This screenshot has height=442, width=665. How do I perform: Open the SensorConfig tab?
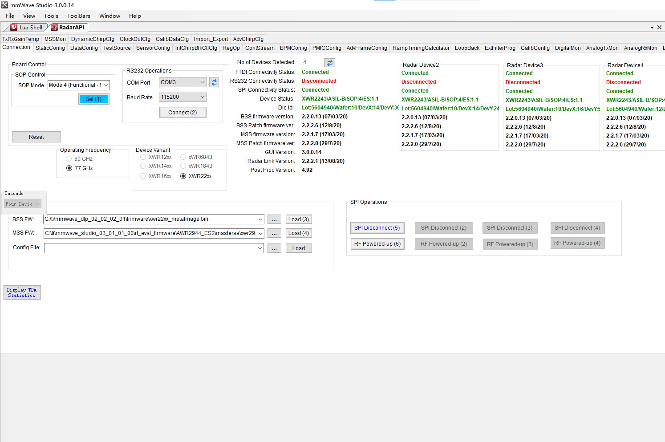(x=153, y=48)
